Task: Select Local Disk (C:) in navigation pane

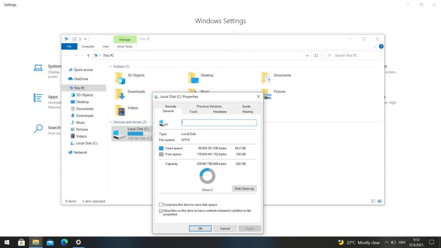Action: [87, 143]
